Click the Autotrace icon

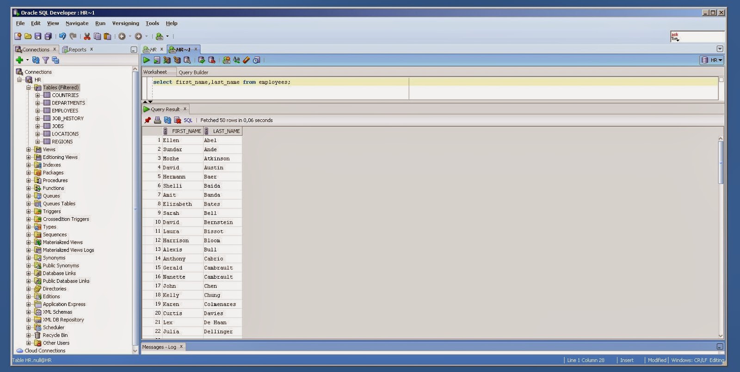177,60
